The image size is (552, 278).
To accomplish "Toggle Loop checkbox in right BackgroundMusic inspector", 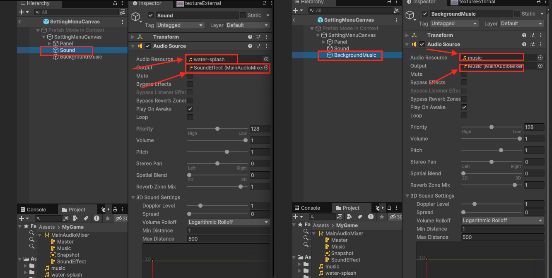I will click(x=464, y=115).
